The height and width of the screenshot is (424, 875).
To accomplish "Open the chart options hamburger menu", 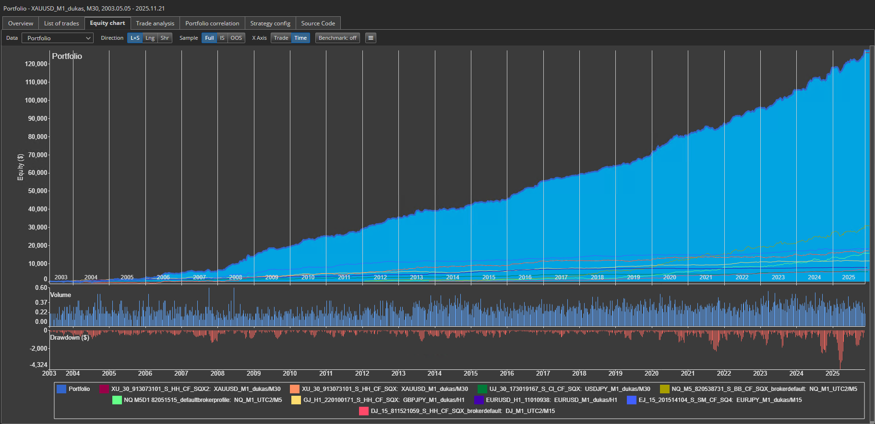I will pos(371,38).
